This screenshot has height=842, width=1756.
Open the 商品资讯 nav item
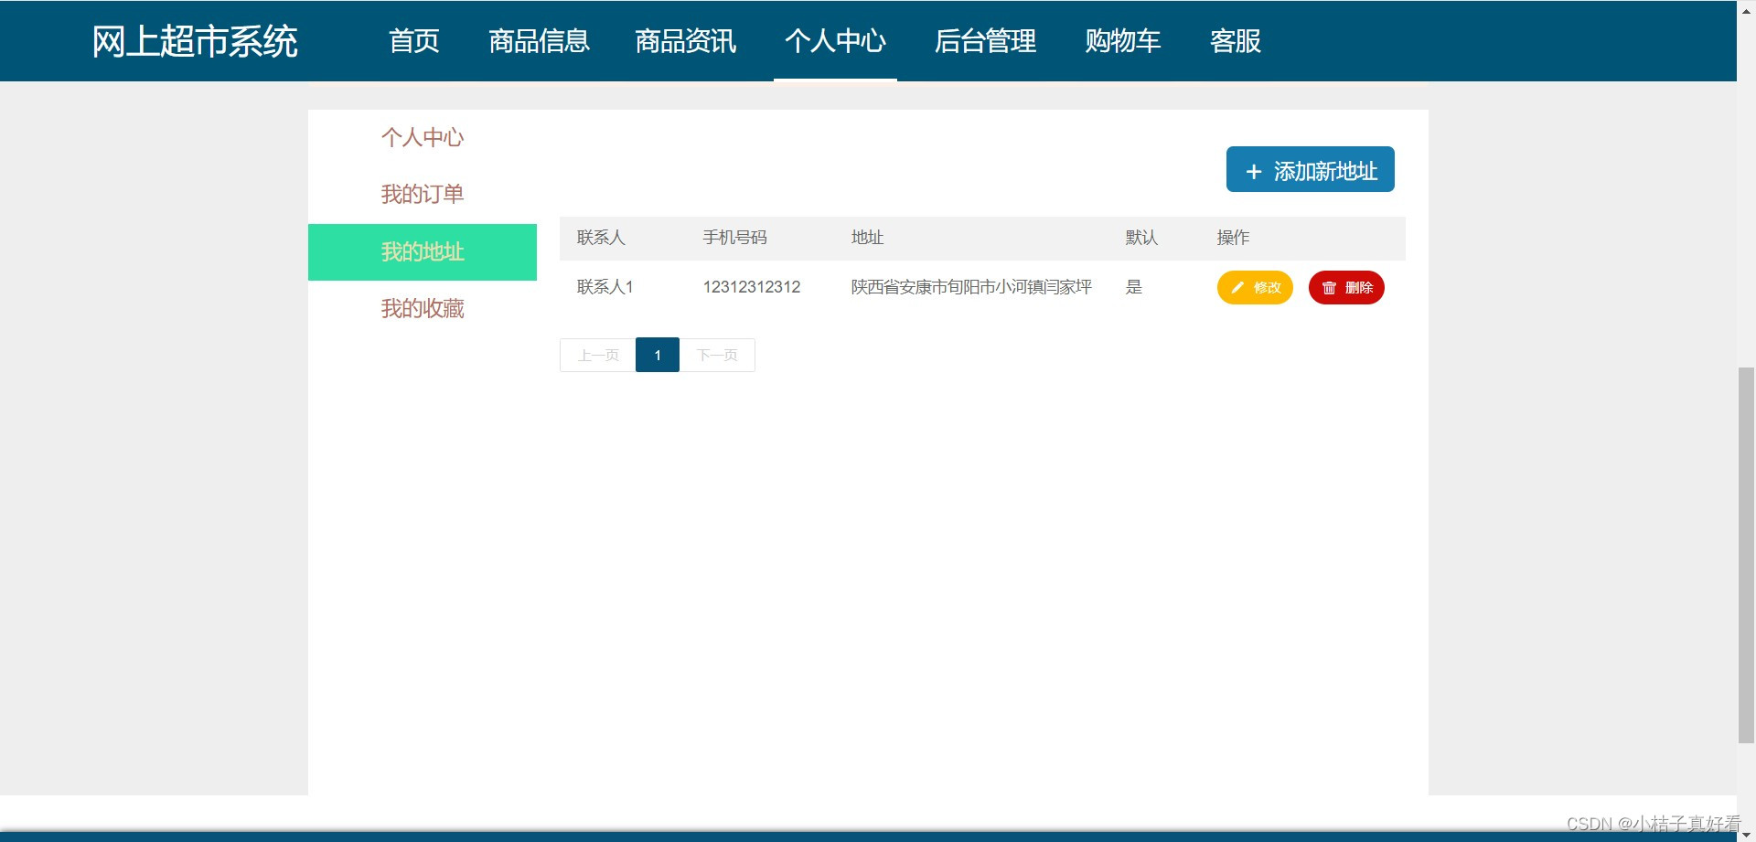coord(686,41)
